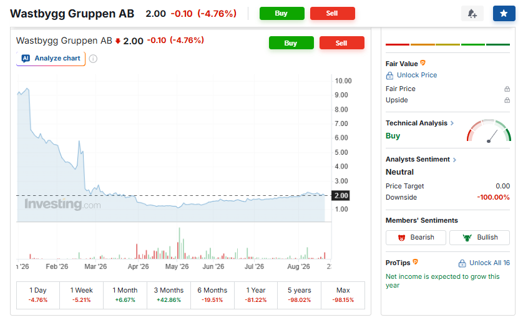Open the Unlock All 16 link
This screenshot has height=325, width=528.
tap(489, 263)
